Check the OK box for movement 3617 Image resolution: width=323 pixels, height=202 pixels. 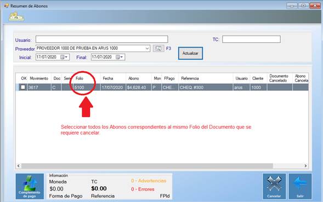click(x=23, y=87)
